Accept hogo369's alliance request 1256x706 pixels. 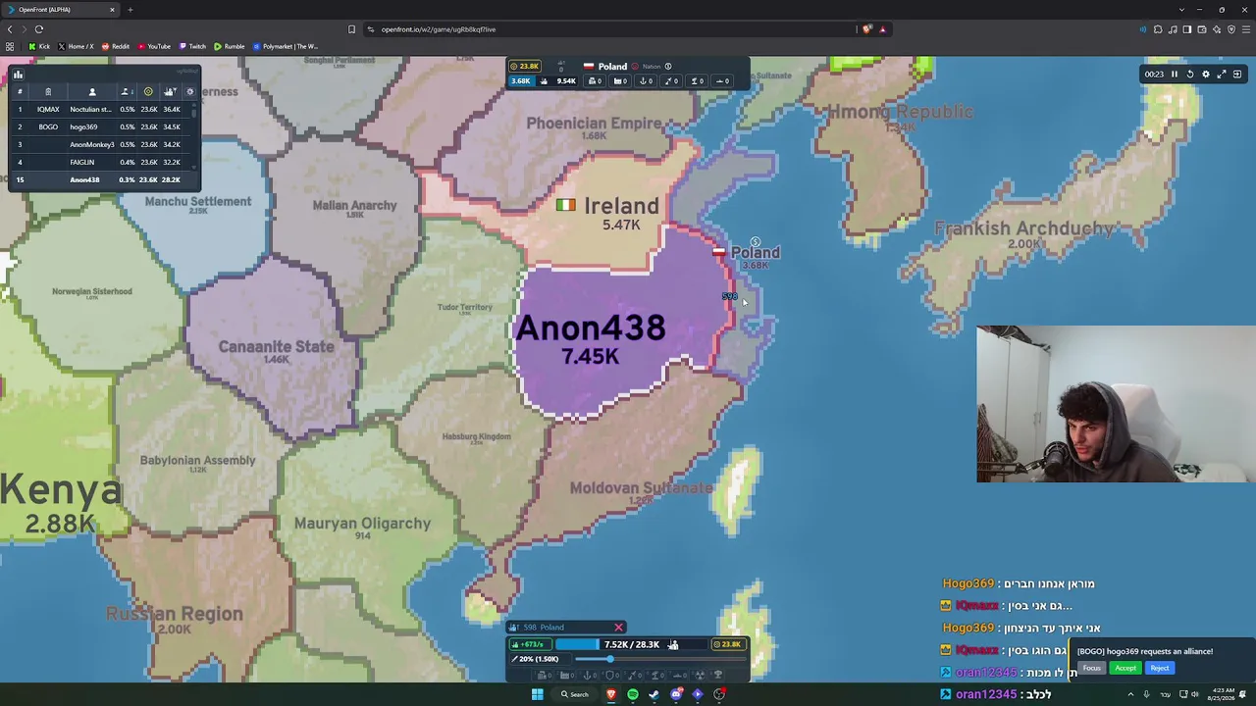pyautogui.click(x=1125, y=668)
